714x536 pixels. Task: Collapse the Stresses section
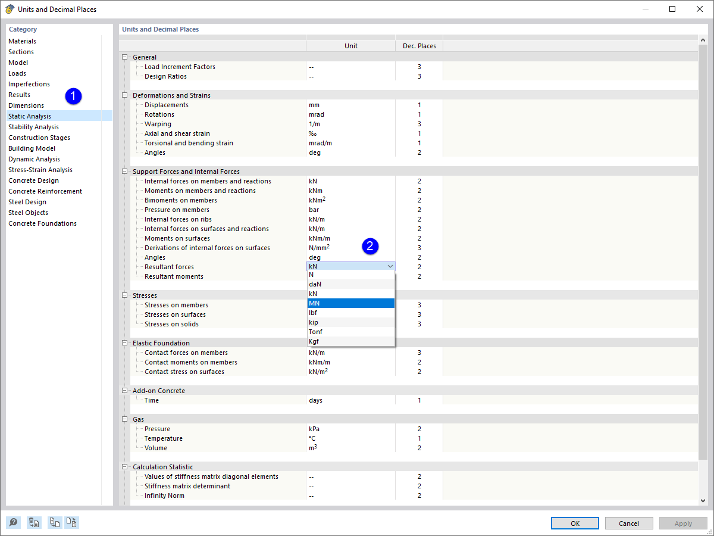[x=124, y=295]
